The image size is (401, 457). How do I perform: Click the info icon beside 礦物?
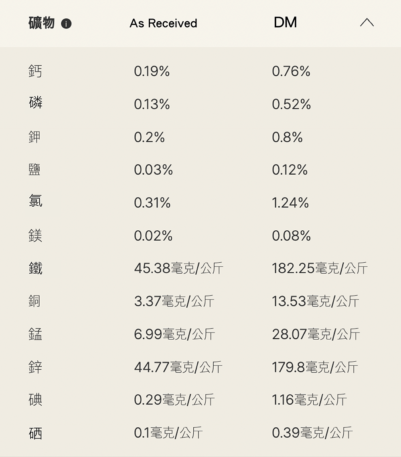coord(66,24)
